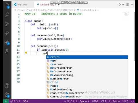The image size is (138, 103).
Task: Select the repr suggestion
Action: pos(87,61)
